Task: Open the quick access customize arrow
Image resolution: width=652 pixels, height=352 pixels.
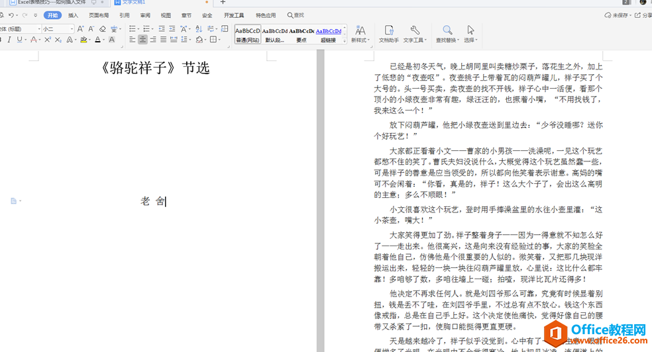Action: pyautogui.click(x=35, y=15)
